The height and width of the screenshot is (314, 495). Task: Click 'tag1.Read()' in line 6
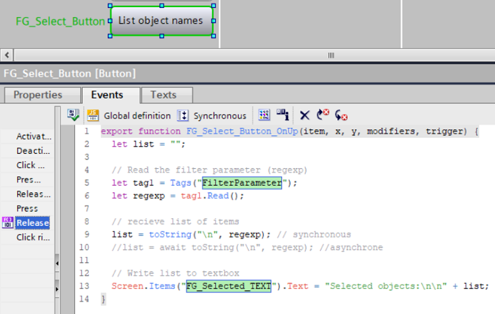click(212, 196)
